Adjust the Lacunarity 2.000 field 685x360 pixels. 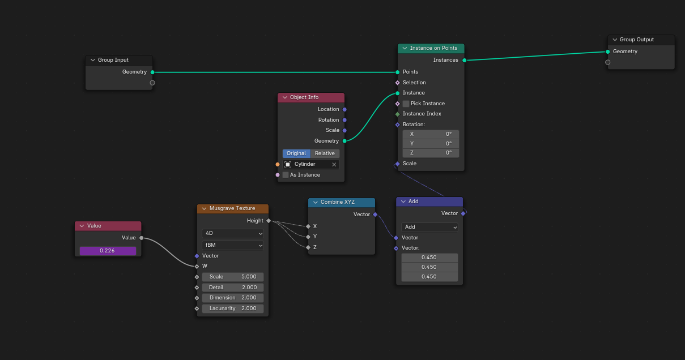pyautogui.click(x=233, y=308)
